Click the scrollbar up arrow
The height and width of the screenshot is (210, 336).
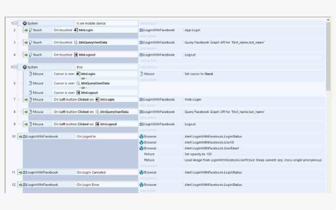[x=328, y=20]
